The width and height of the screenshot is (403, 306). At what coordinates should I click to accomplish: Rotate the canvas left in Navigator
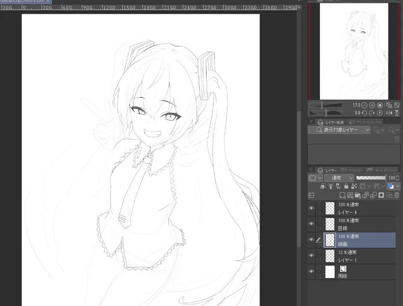point(364,113)
